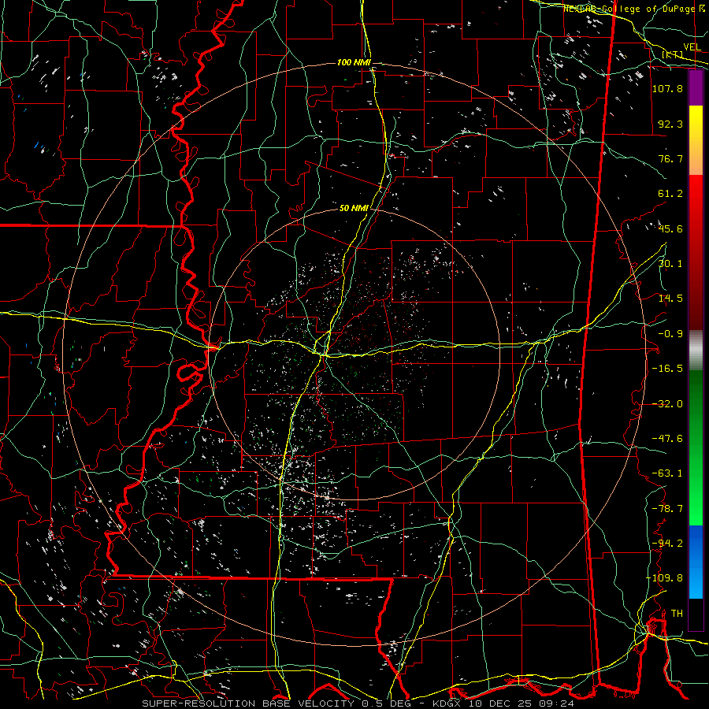Click the -78.7 velocity legend value
This screenshot has width=709, height=709.
(x=667, y=509)
